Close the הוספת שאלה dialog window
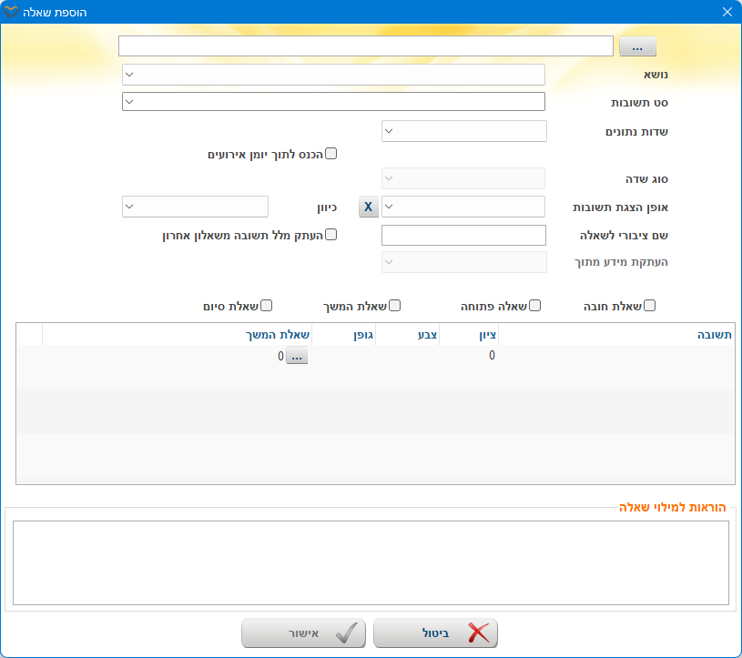The height and width of the screenshot is (658, 742). tap(727, 12)
